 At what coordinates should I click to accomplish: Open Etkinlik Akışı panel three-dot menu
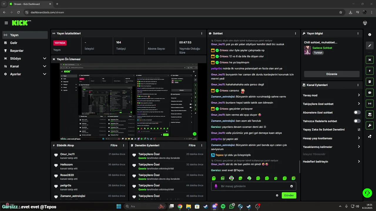pos(123,145)
